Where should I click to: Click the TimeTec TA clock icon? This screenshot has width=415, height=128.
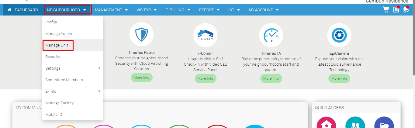[x=271, y=35]
